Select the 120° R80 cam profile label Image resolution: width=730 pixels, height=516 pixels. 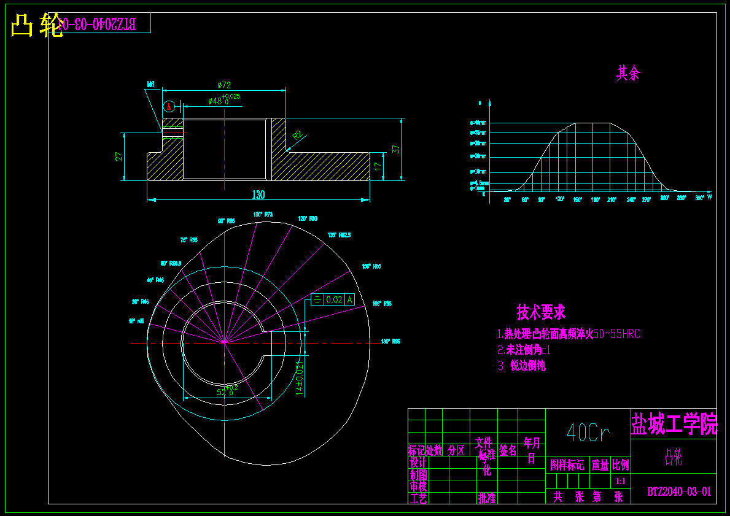308,218
